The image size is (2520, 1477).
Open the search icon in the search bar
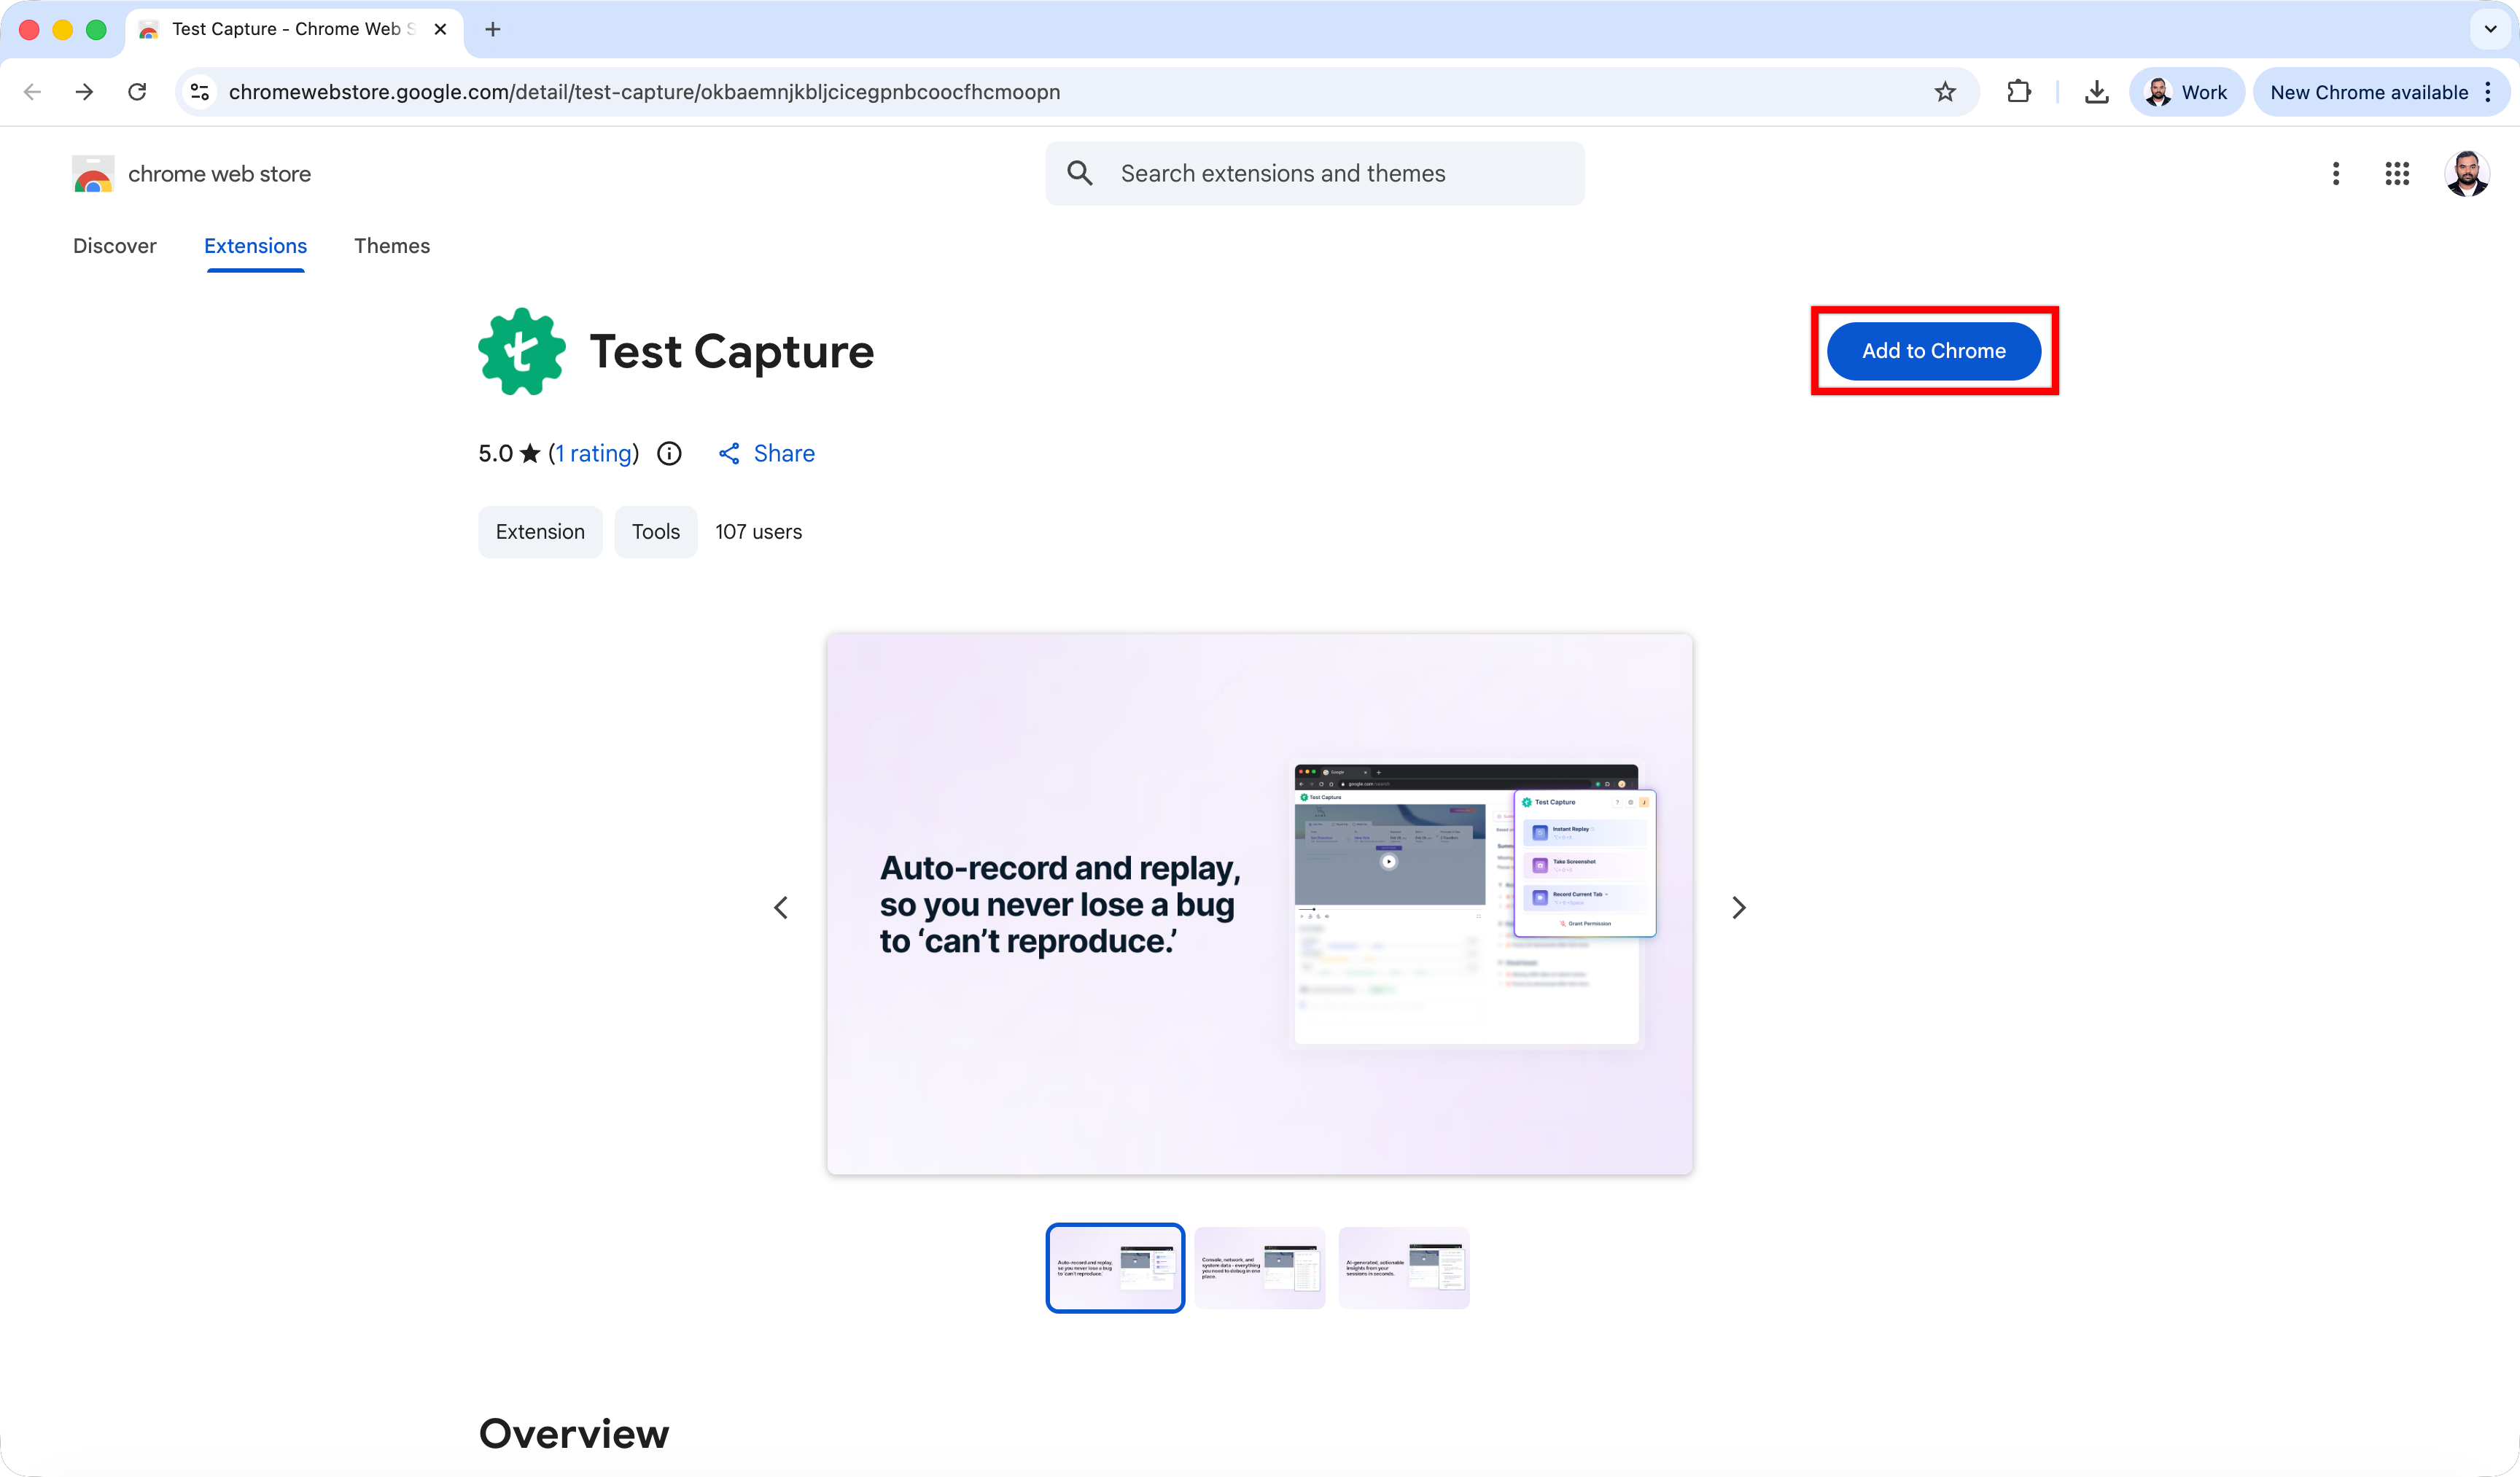(1079, 172)
